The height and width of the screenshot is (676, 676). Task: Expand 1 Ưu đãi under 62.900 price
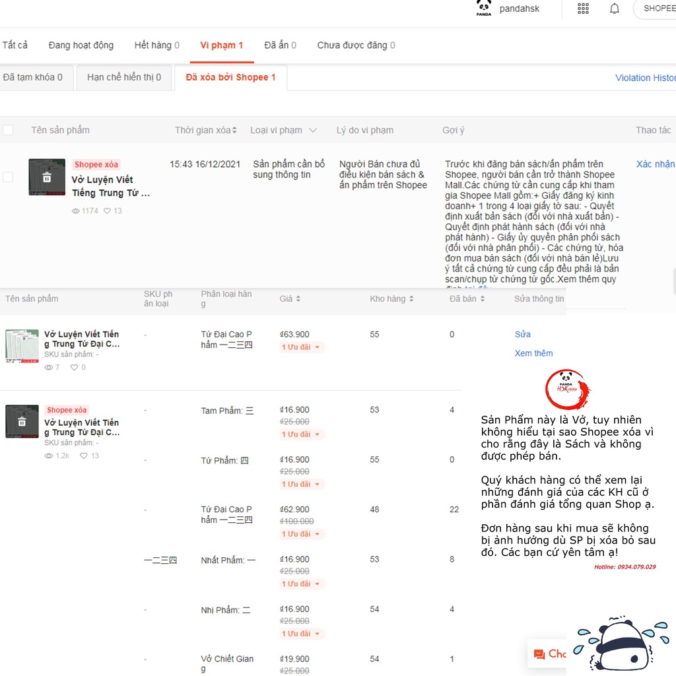coord(301,533)
